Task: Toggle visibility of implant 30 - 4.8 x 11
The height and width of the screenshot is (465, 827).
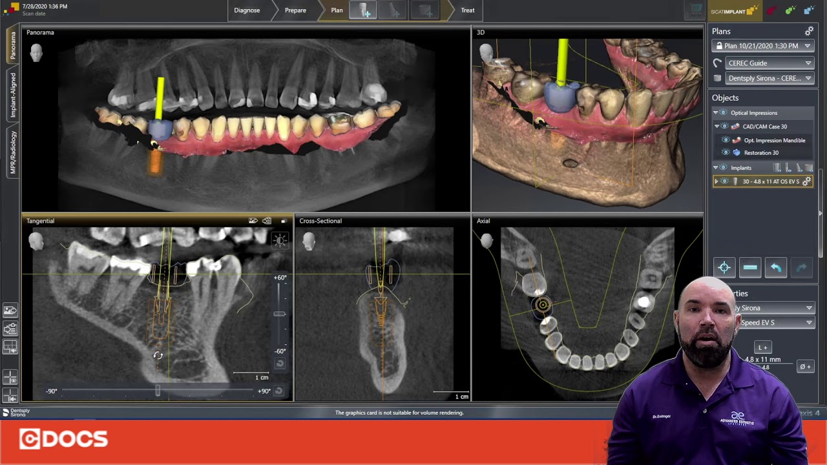Action: [x=725, y=182]
